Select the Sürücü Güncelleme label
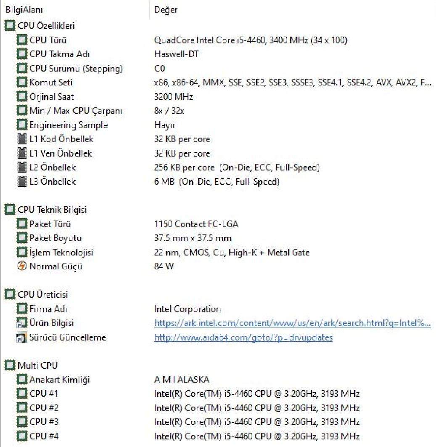 point(68,337)
